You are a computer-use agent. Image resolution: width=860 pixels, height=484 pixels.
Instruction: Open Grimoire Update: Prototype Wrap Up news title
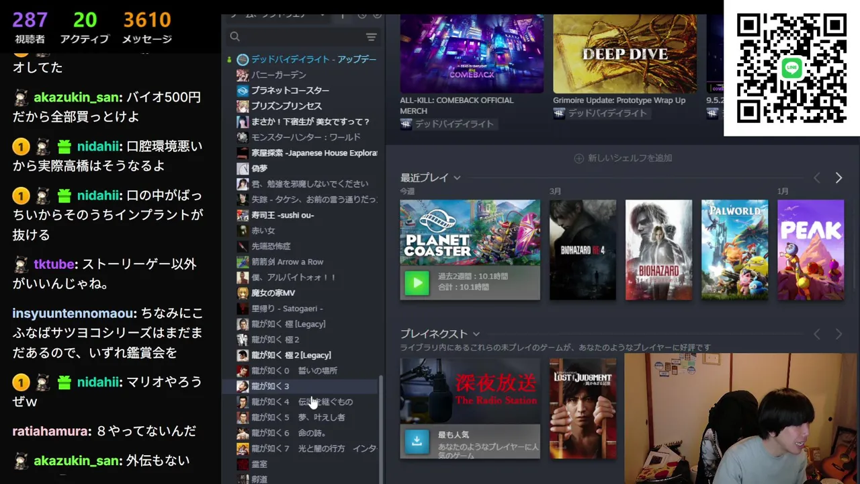619,100
